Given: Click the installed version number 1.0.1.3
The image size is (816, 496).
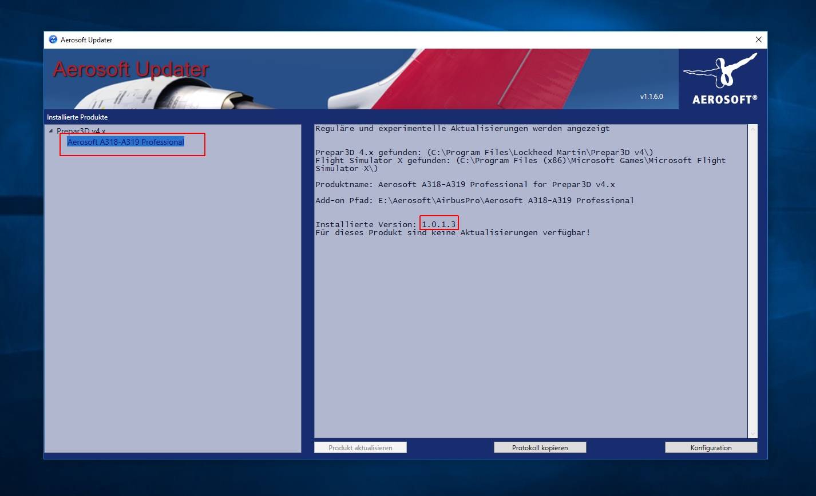Looking at the screenshot, I should (439, 224).
